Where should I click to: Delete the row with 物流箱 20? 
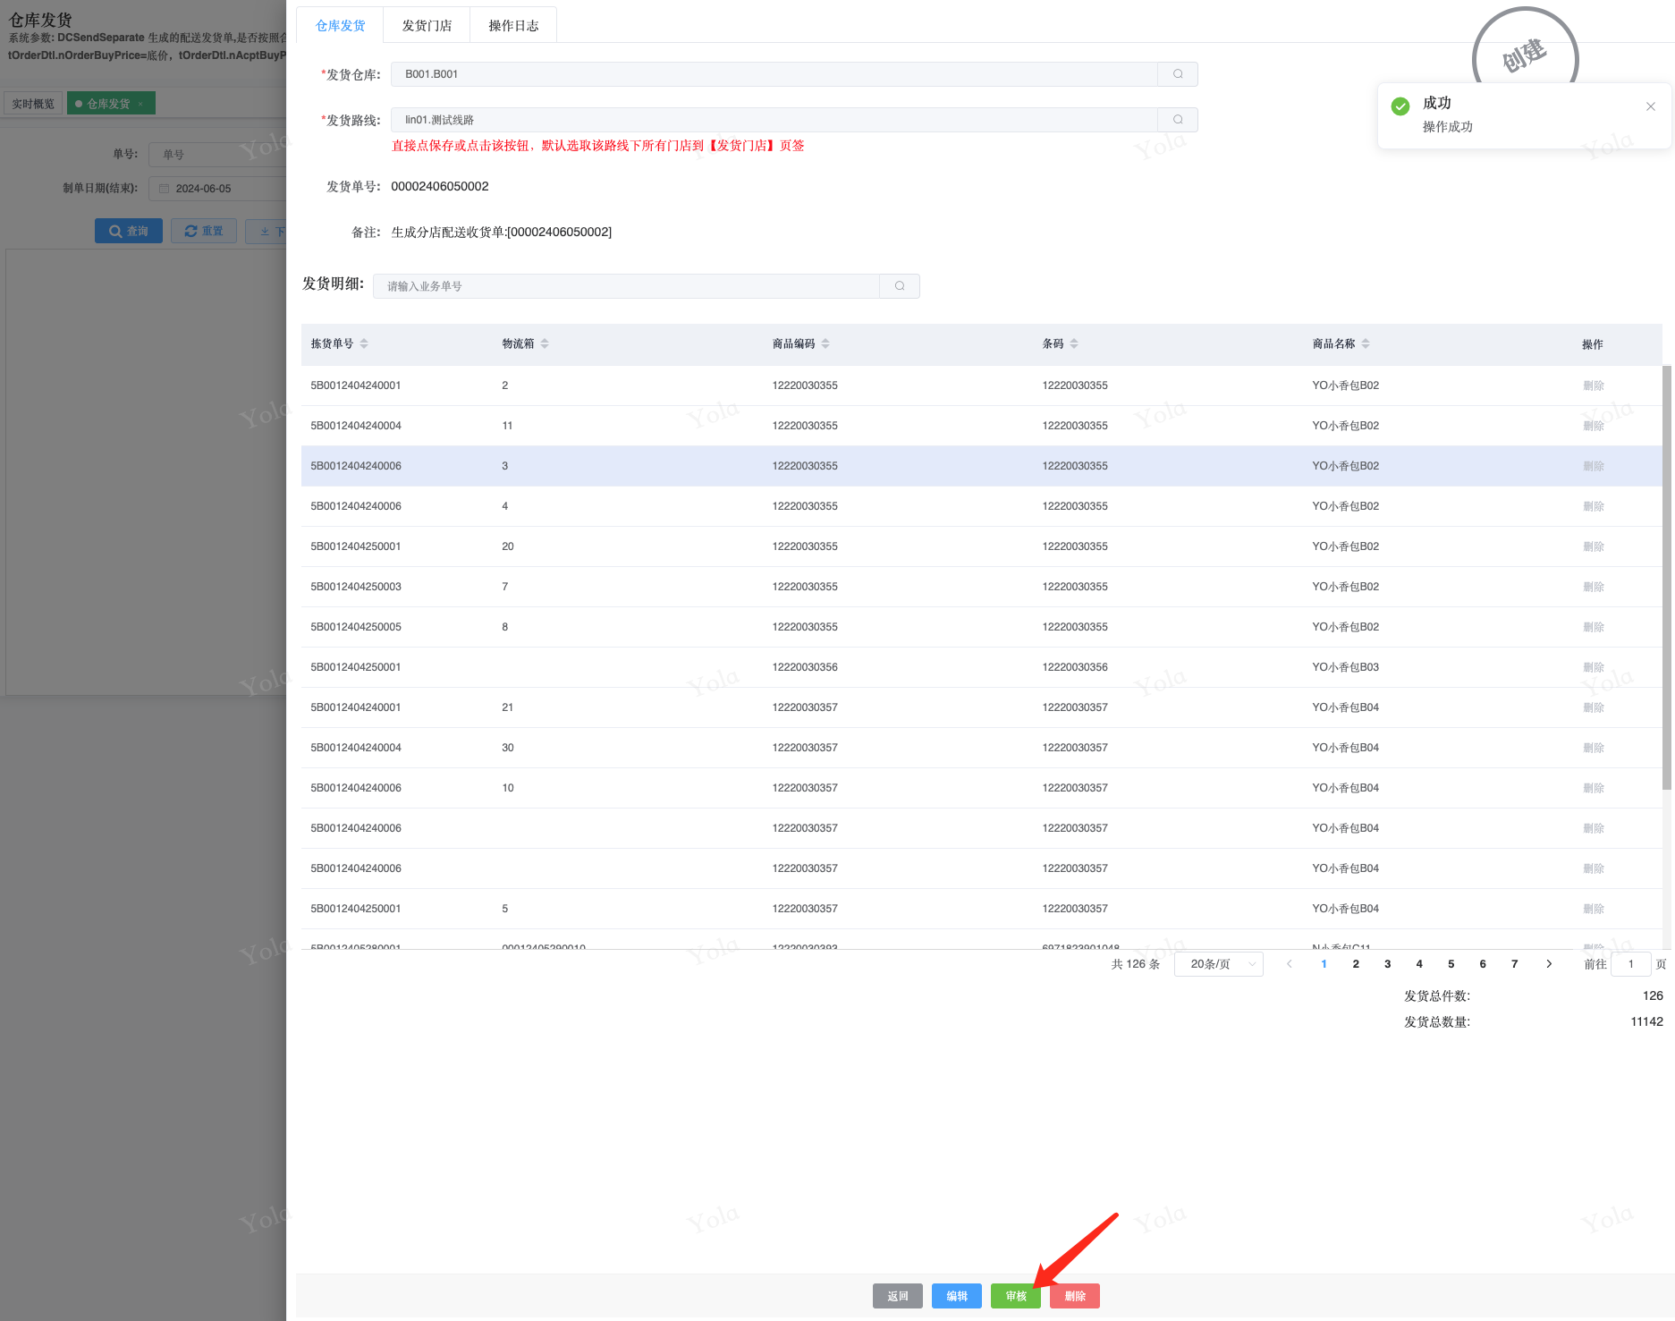(x=1594, y=546)
